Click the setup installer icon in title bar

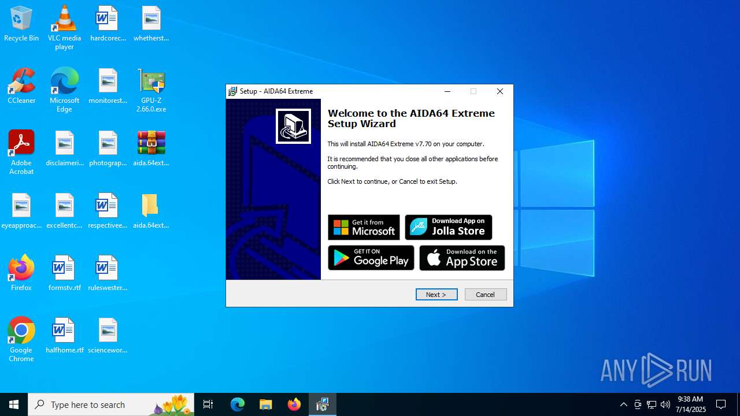232,91
